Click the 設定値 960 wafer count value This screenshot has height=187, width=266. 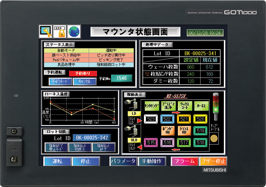[x=191, y=67]
